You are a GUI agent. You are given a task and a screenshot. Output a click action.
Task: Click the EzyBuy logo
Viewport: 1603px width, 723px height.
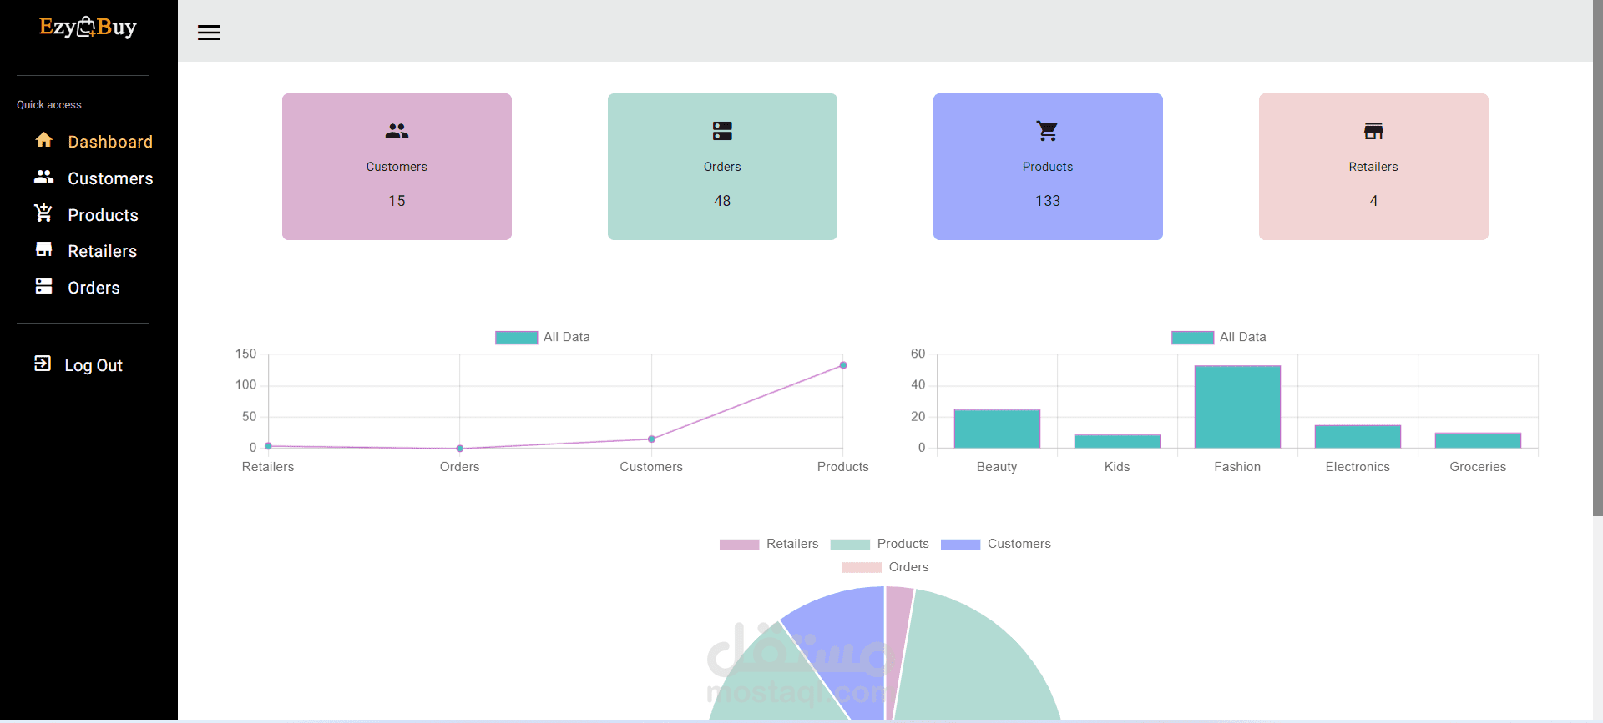88,28
